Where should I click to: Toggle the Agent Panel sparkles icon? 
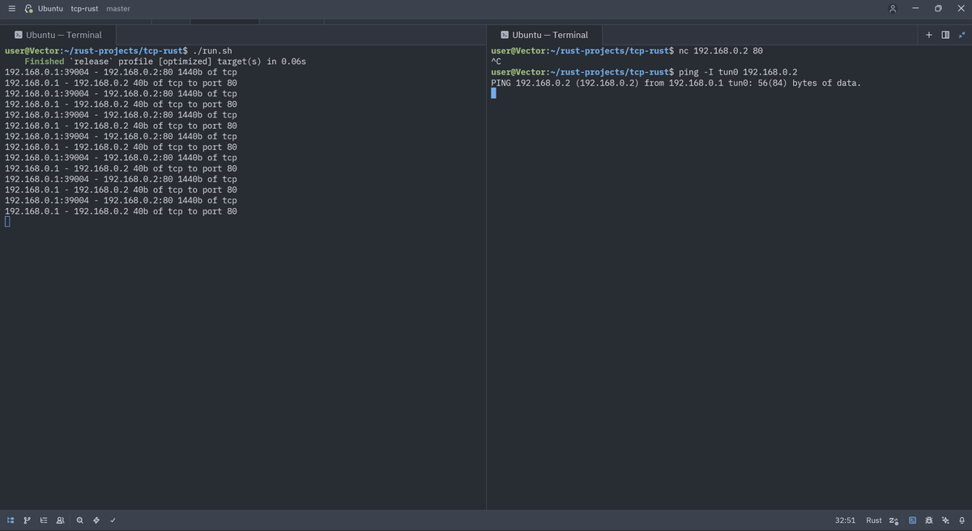coord(945,520)
